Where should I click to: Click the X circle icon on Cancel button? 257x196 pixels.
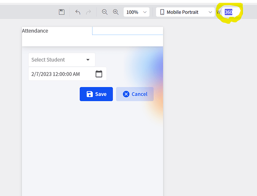coord(126,94)
